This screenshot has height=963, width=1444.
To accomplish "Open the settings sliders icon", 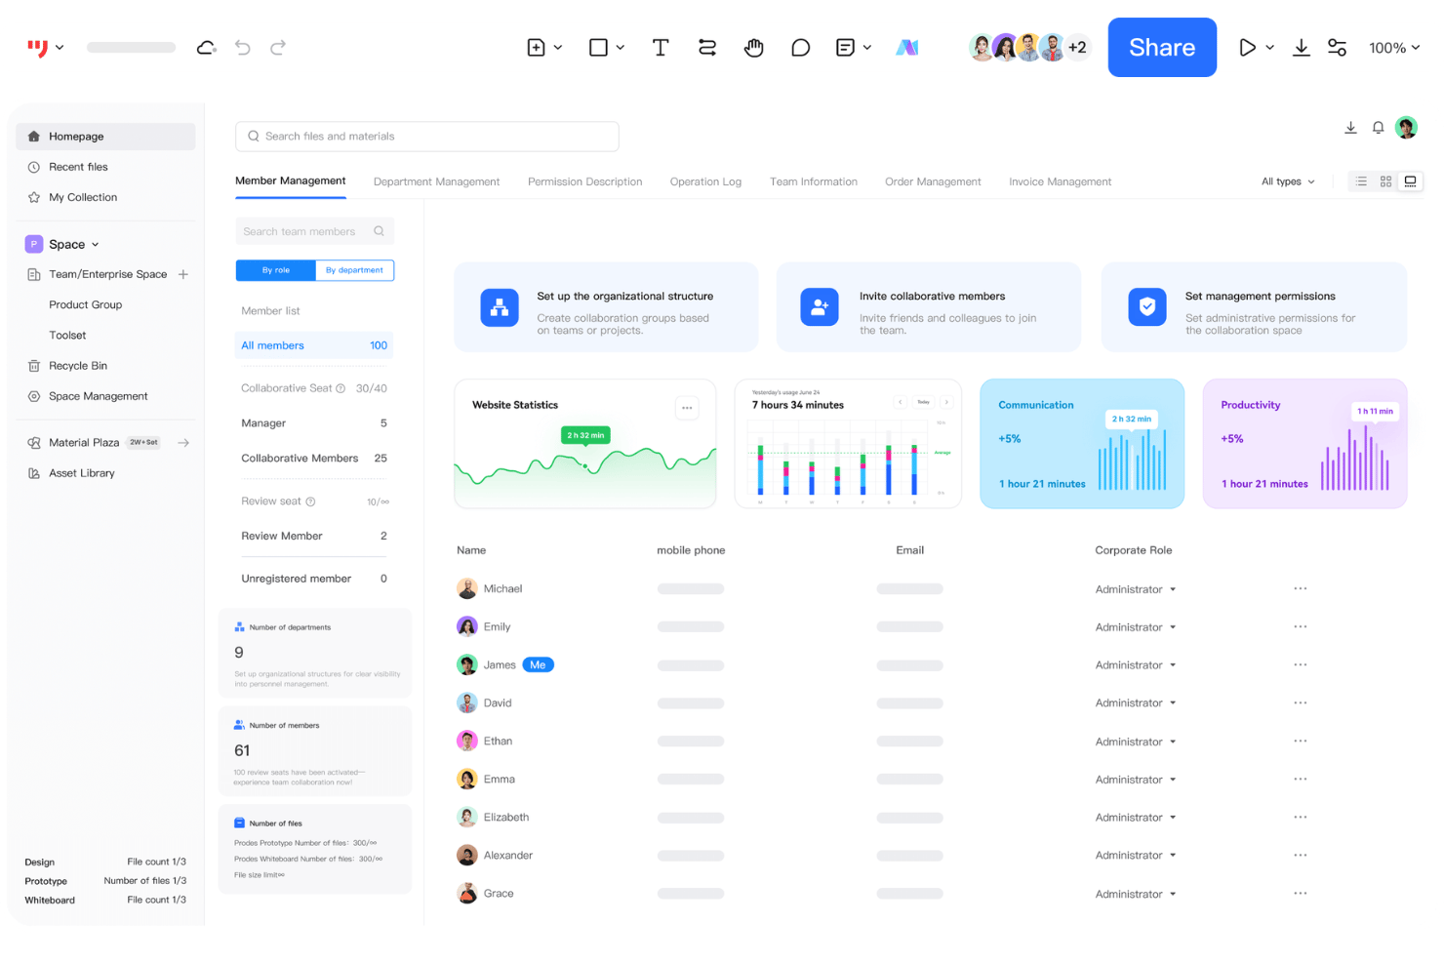I will pyautogui.click(x=1338, y=47).
